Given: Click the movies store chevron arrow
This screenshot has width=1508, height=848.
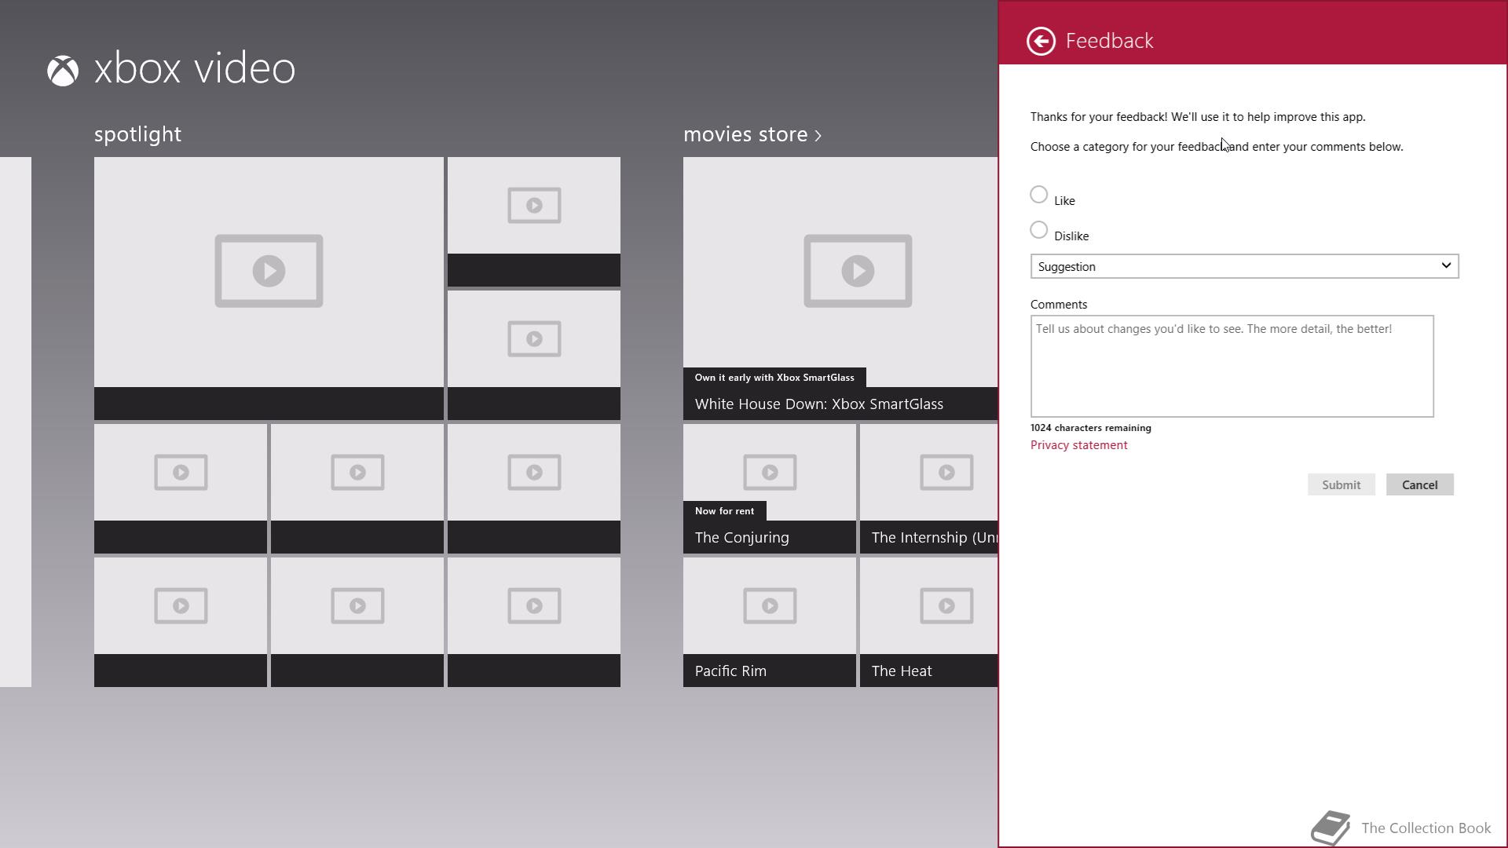Looking at the screenshot, I should 818,136.
